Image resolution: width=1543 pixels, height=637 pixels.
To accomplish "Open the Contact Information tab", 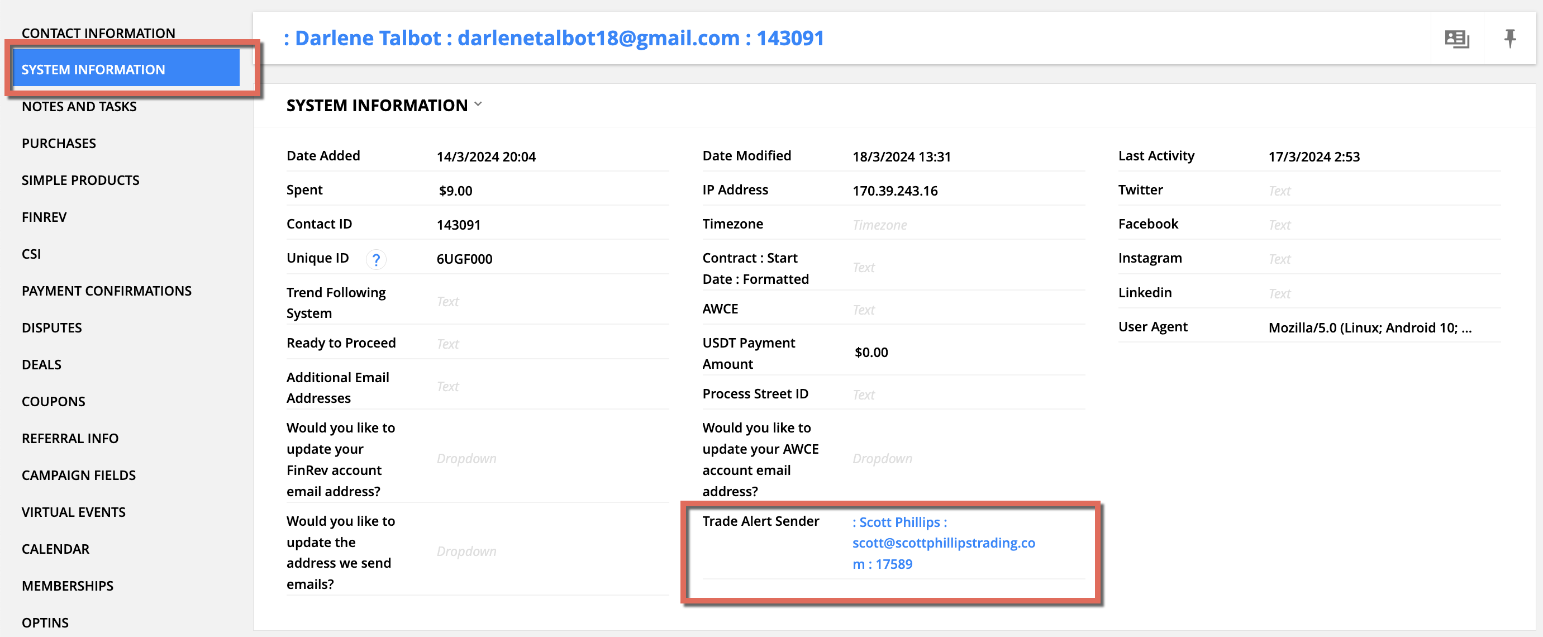I will [98, 33].
